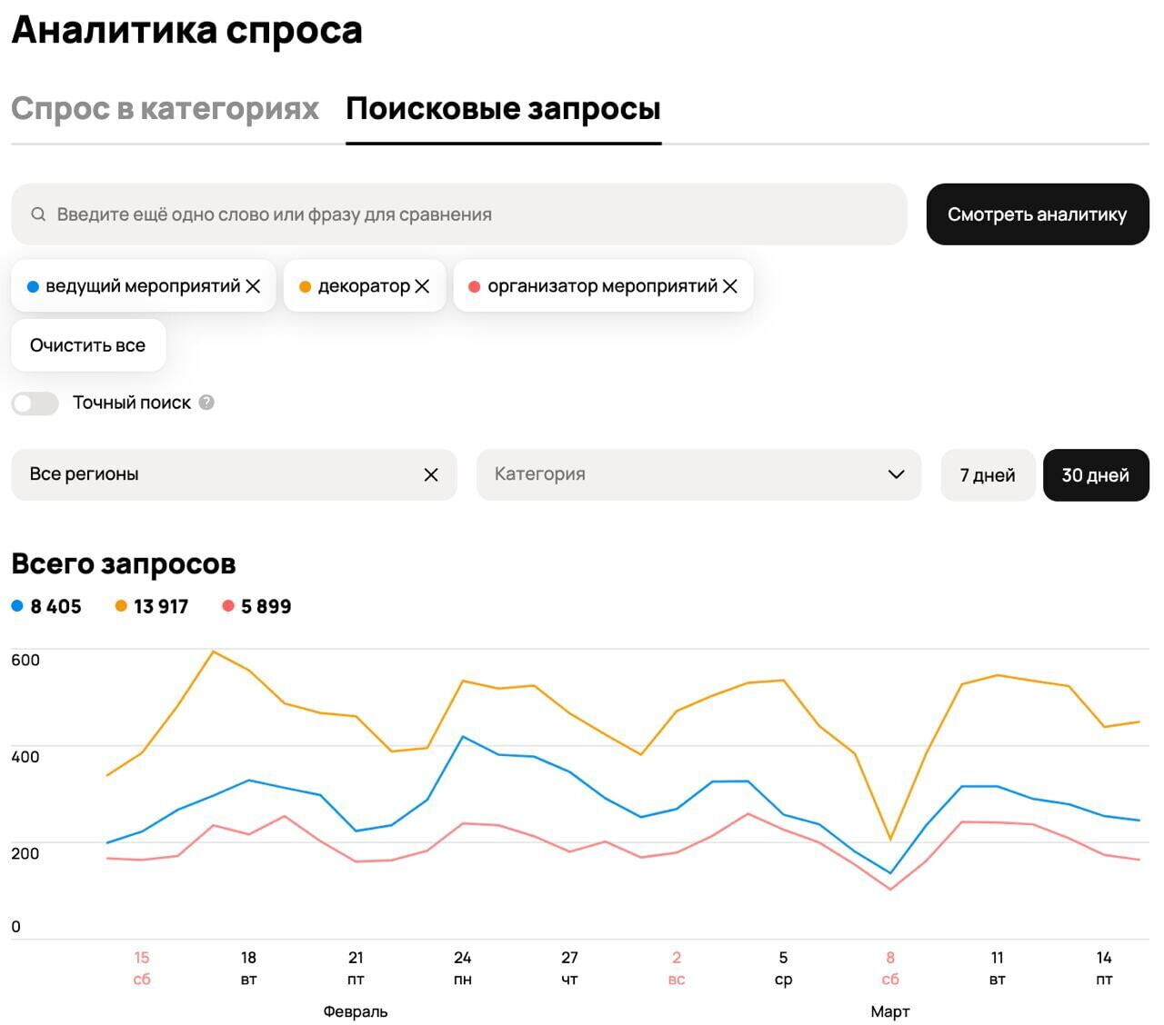This screenshot has width=1164, height=1025.
Task: Click the red dot legend for 5 899
Action: click(228, 606)
